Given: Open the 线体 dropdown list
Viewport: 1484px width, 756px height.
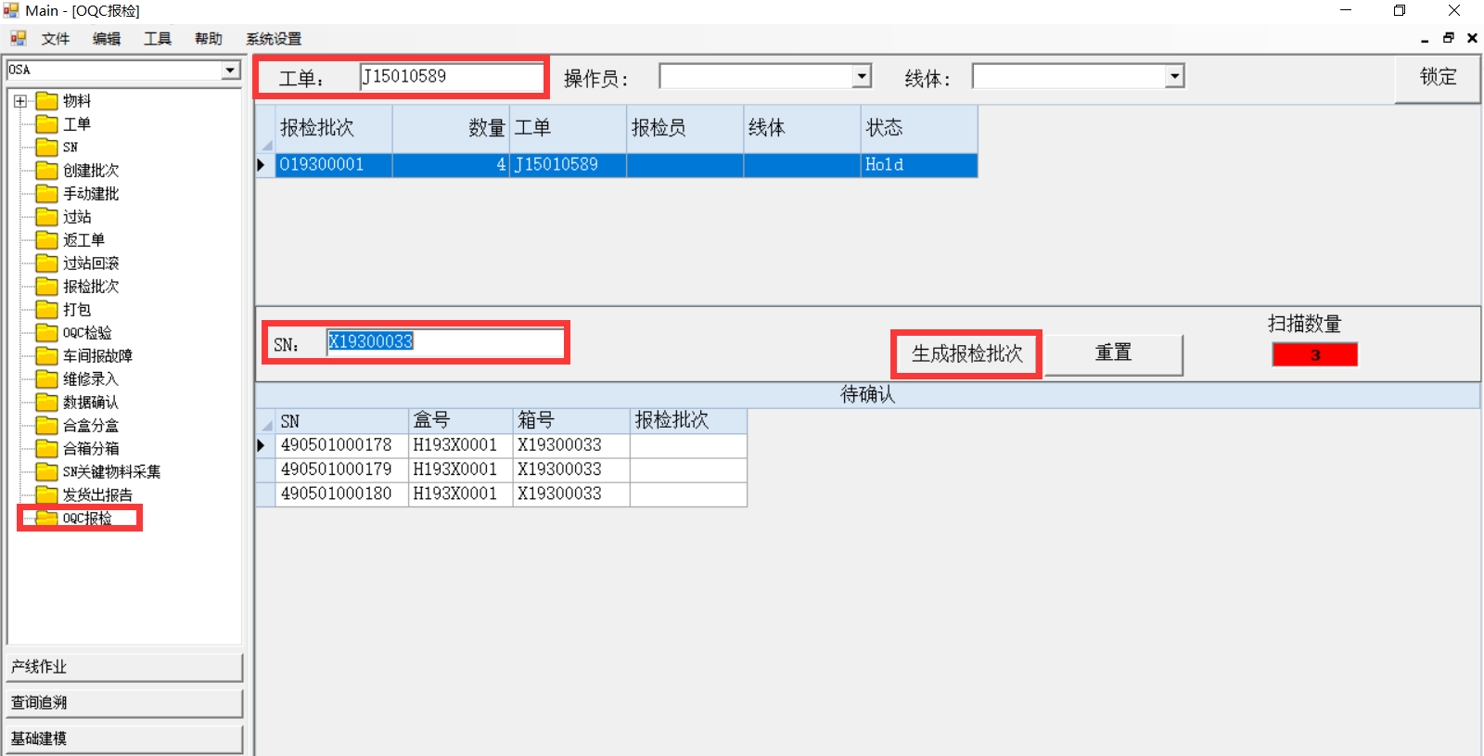Looking at the screenshot, I should tap(1174, 76).
